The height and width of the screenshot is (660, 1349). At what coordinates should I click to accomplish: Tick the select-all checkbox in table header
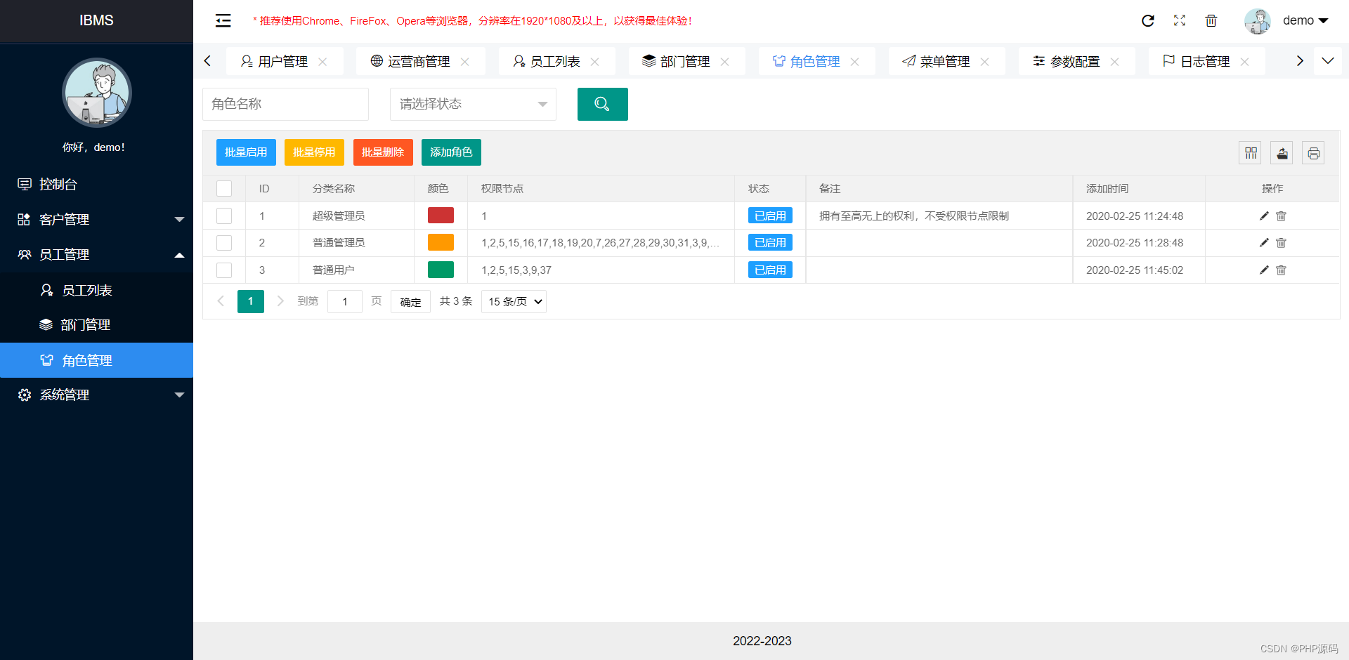point(224,189)
